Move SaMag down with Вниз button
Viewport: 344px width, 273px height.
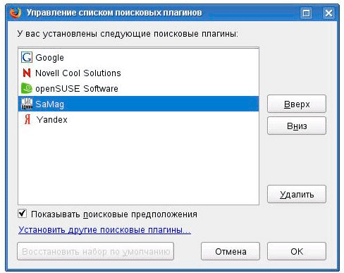pyautogui.click(x=297, y=126)
